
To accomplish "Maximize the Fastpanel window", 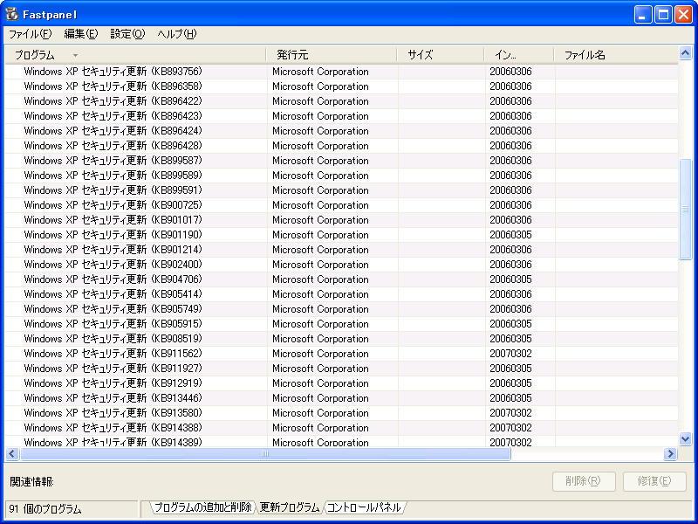I will point(663,15).
